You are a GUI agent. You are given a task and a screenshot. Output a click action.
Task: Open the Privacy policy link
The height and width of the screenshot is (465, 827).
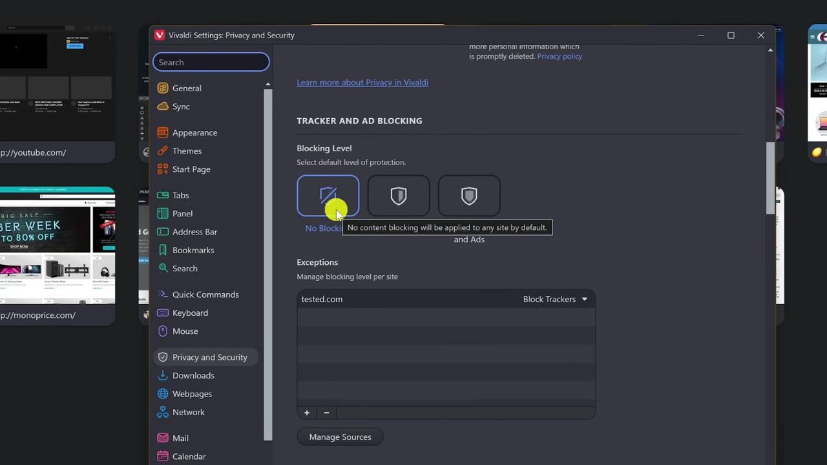coord(560,56)
